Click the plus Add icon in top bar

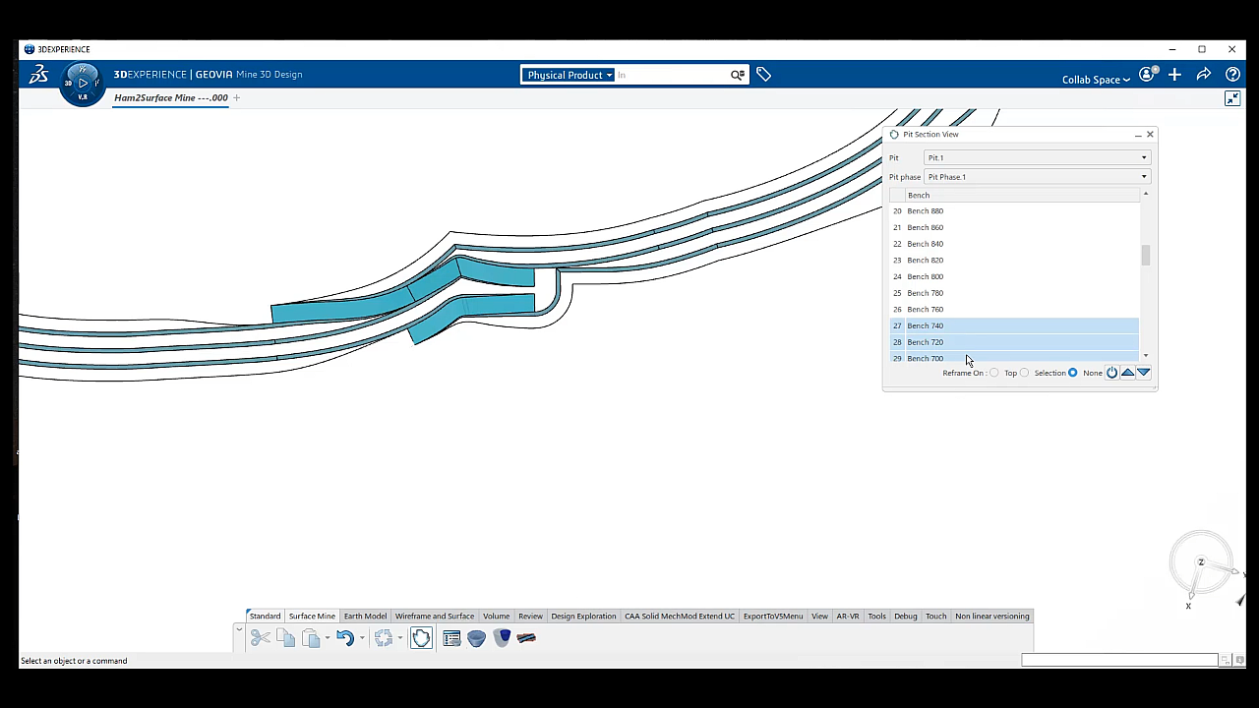(1174, 75)
